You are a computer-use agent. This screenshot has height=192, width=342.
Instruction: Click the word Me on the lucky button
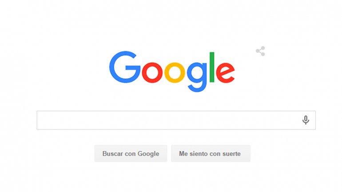[183, 154]
